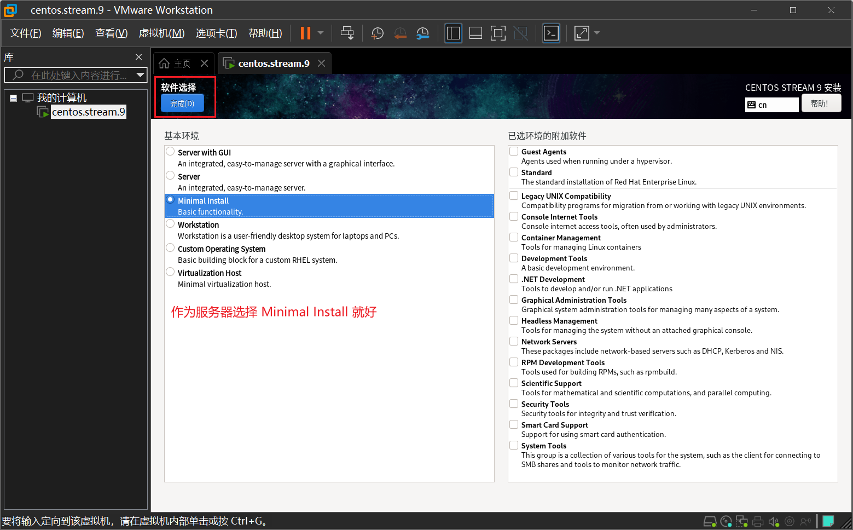Click the 完成(D) done button
This screenshot has width=853, height=530.
click(x=182, y=103)
